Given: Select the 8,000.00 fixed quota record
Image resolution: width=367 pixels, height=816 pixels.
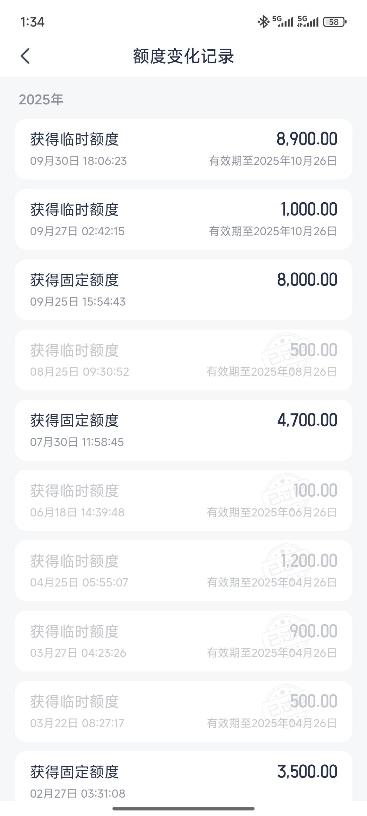Looking at the screenshot, I should click(x=183, y=290).
